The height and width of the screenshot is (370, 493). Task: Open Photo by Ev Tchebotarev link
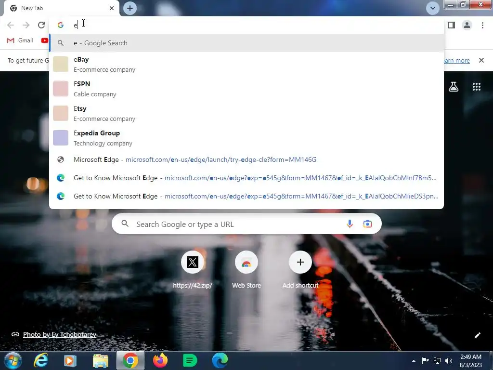tap(59, 334)
